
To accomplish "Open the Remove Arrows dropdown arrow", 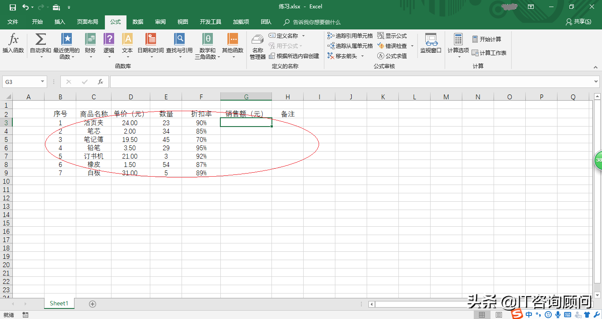I will (362, 56).
